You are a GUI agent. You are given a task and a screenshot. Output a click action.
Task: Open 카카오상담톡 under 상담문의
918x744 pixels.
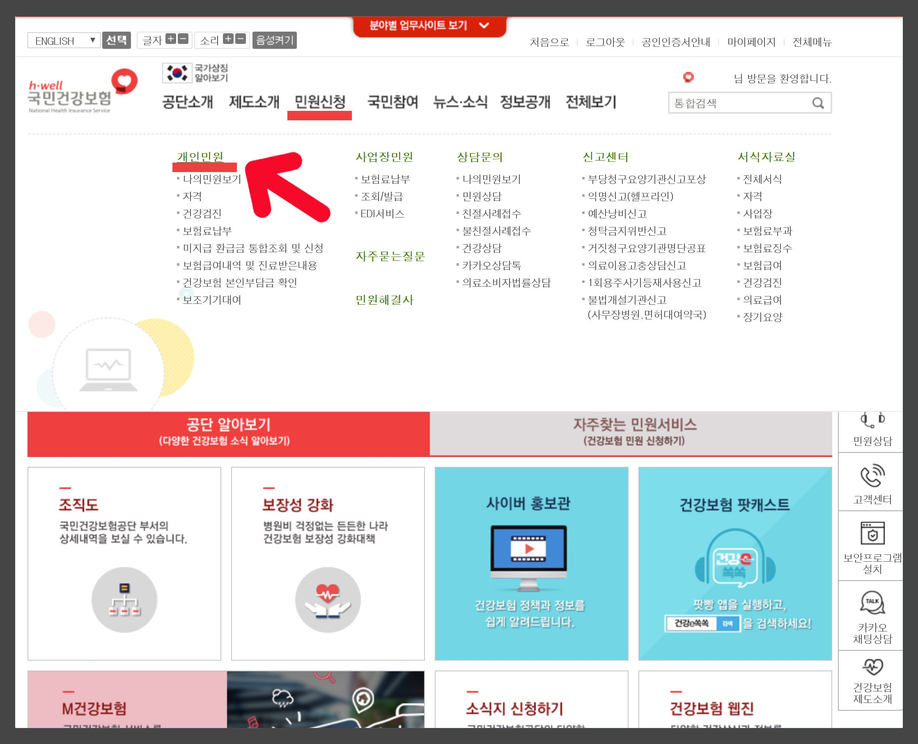tap(491, 265)
